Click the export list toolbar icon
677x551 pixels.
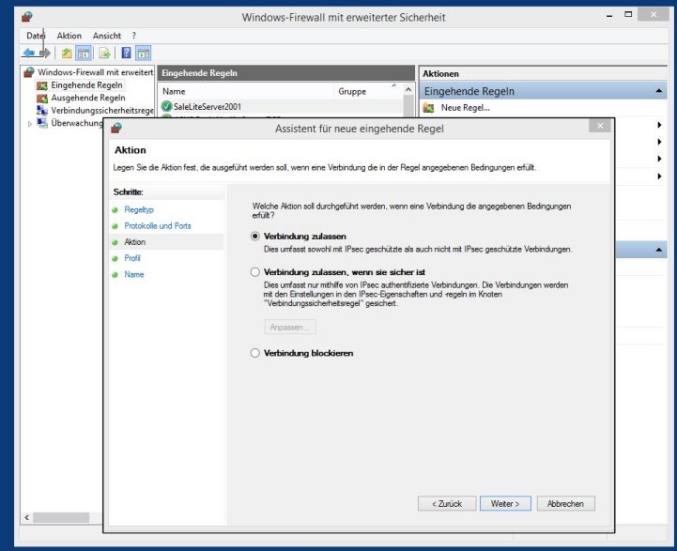click(104, 54)
